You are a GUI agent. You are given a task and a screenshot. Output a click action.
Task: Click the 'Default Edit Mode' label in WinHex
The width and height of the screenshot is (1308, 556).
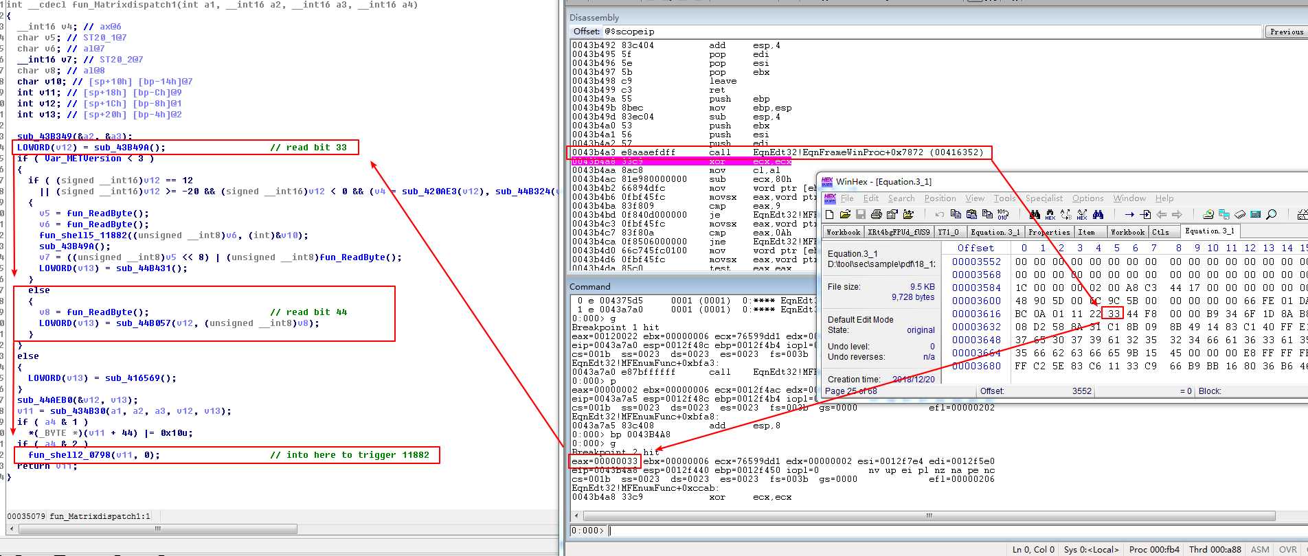click(x=860, y=320)
